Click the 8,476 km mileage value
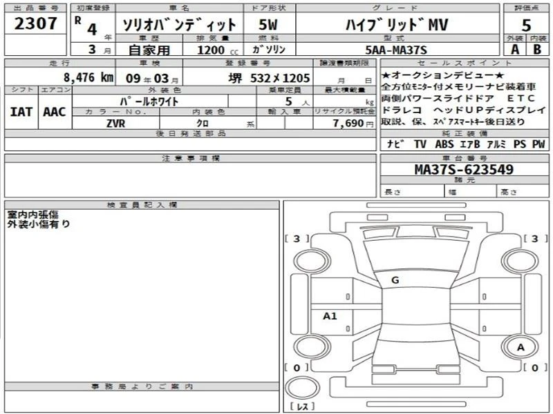553x414 pixels. point(87,77)
